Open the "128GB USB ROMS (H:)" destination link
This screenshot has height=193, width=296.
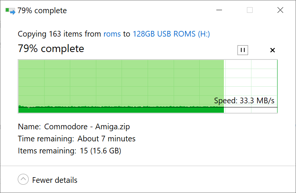(171, 34)
